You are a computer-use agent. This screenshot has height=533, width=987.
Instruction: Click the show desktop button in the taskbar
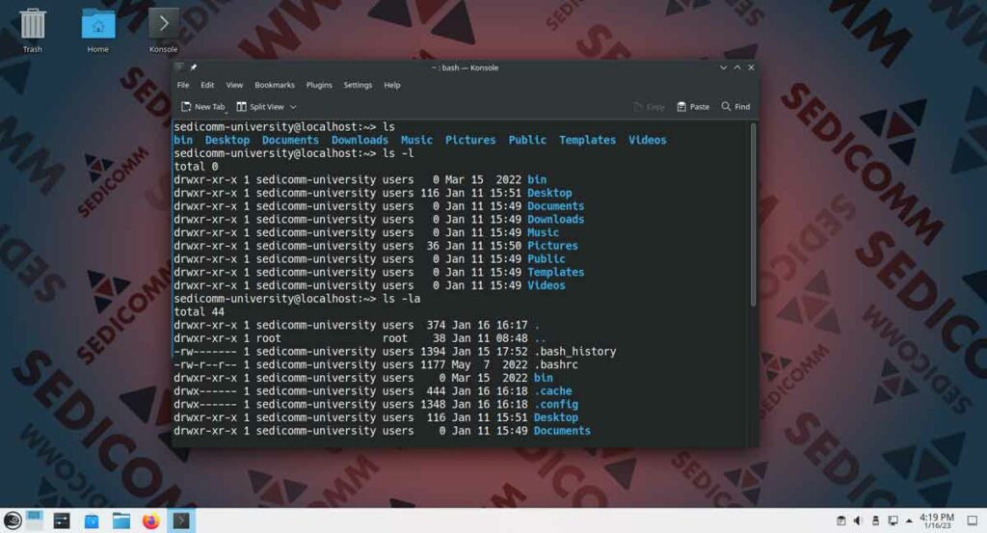click(972, 520)
